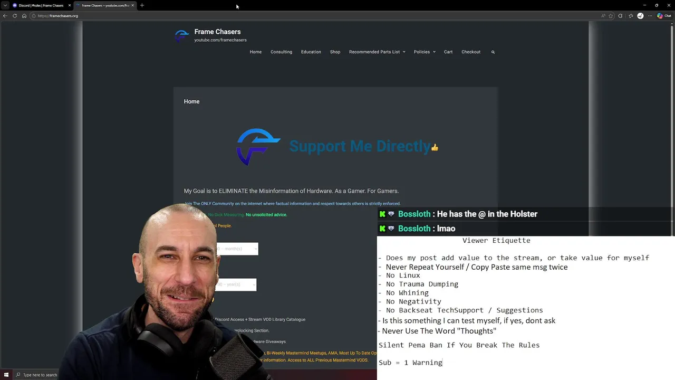This screenshot has width=675, height=380.
Task: Click the 'No Linux' rule line
Action: coord(399,275)
